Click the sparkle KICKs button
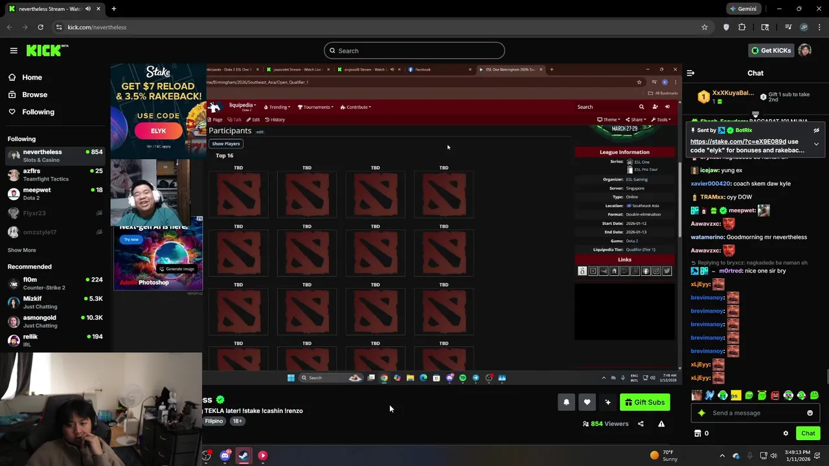Screen dimensions: 829x466 pos(608,403)
